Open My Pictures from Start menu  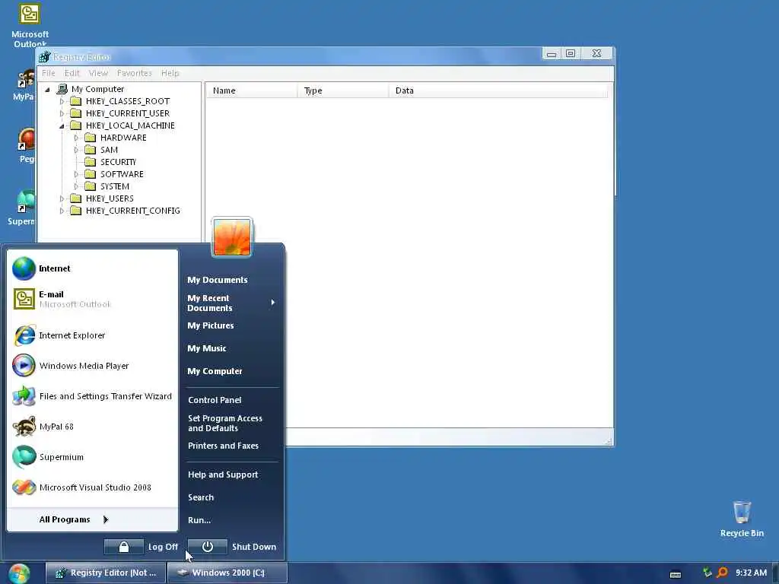click(211, 325)
